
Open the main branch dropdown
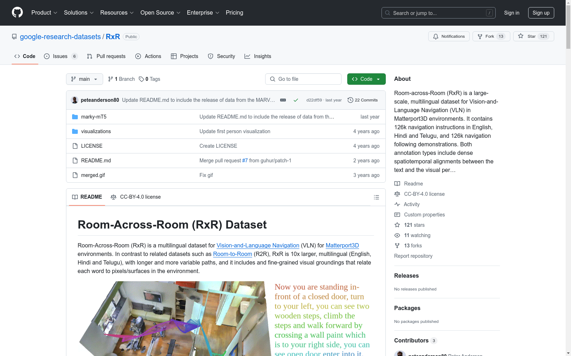[85, 79]
